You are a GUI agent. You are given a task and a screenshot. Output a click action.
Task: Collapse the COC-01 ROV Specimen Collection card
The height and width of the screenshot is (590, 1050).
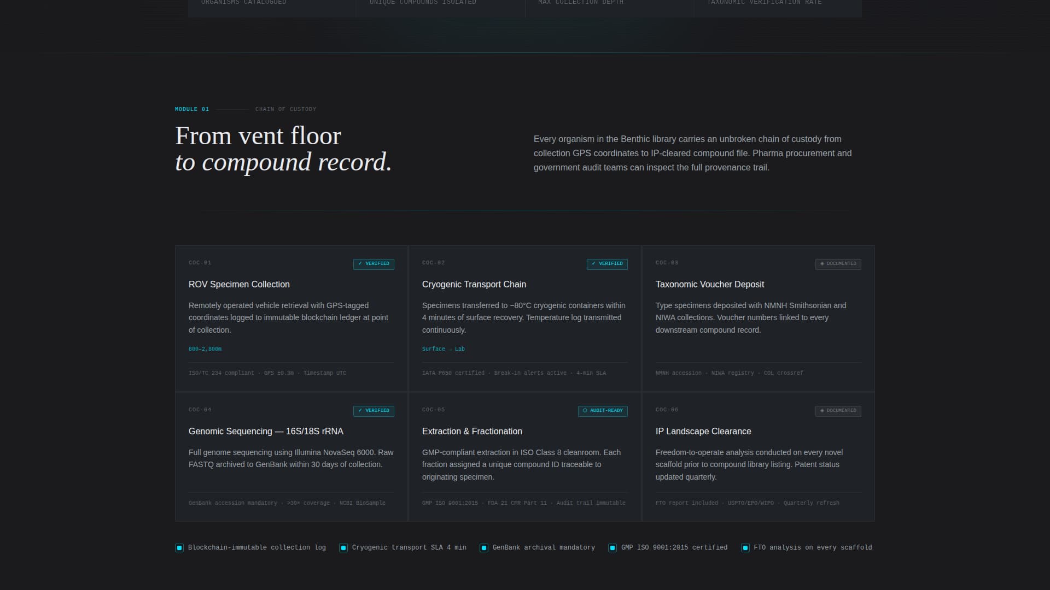pos(291,317)
